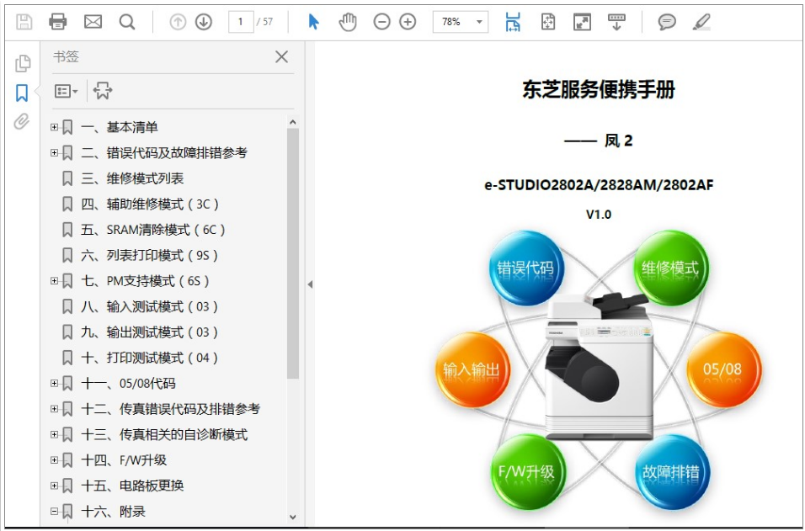The width and height of the screenshot is (805, 531).
Task: Go to next page arrow
Action: click(x=204, y=22)
